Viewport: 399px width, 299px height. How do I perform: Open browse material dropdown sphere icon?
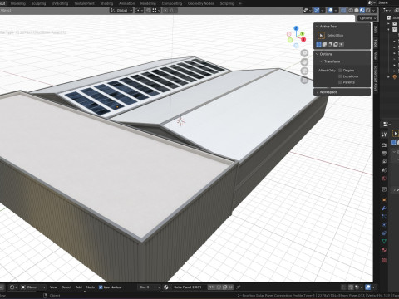click(x=167, y=287)
